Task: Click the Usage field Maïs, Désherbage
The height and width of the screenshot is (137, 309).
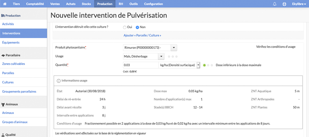Action: click(x=140, y=56)
